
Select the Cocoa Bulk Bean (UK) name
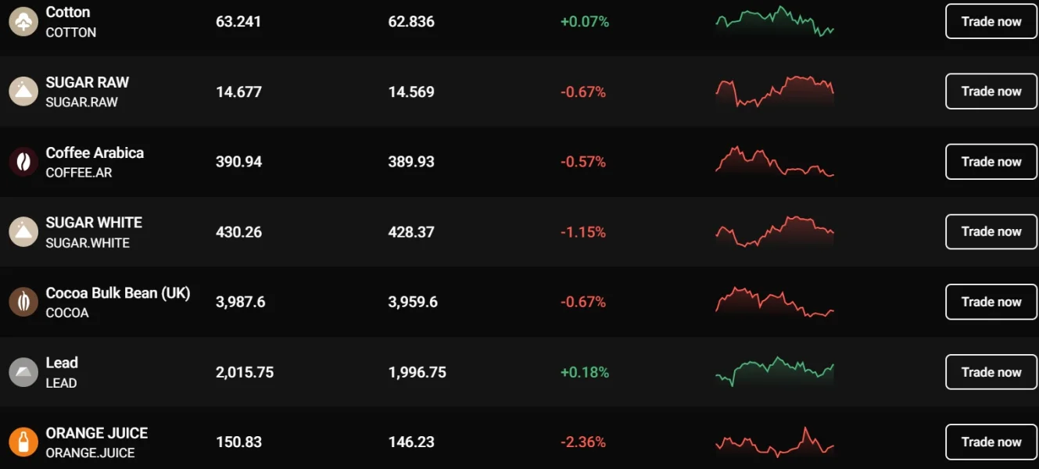118,293
